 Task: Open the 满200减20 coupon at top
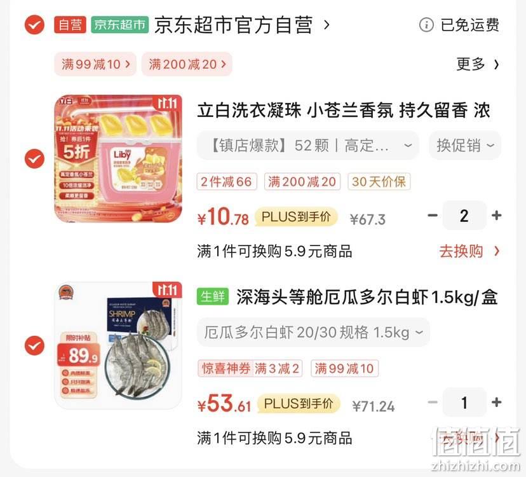coord(187,64)
